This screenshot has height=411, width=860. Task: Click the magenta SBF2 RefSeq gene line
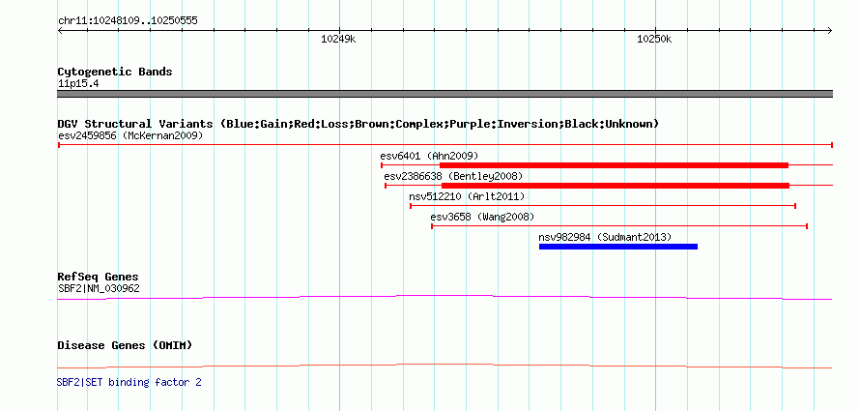[444, 298]
